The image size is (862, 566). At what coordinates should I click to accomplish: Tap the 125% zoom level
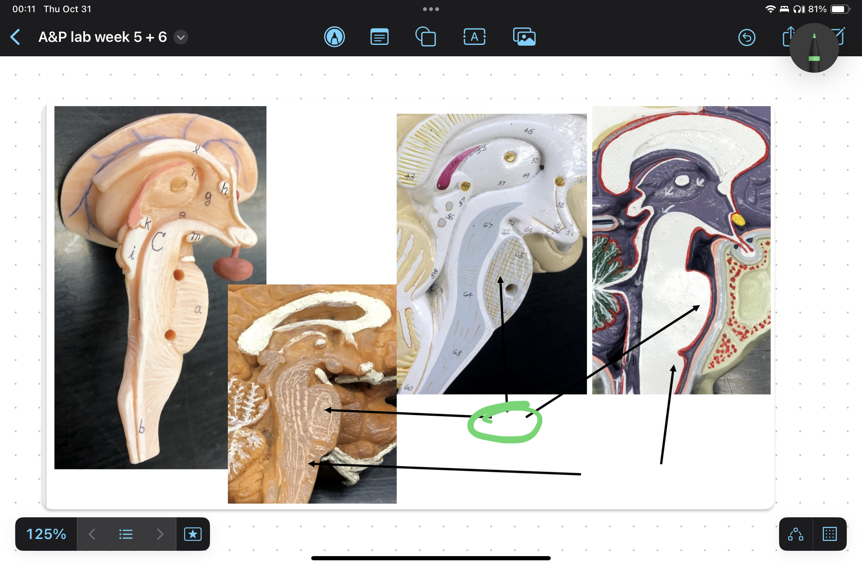click(x=46, y=534)
